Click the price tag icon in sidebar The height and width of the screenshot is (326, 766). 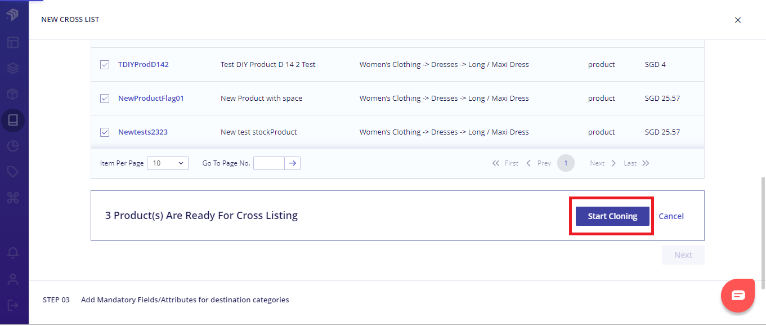coord(13,172)
